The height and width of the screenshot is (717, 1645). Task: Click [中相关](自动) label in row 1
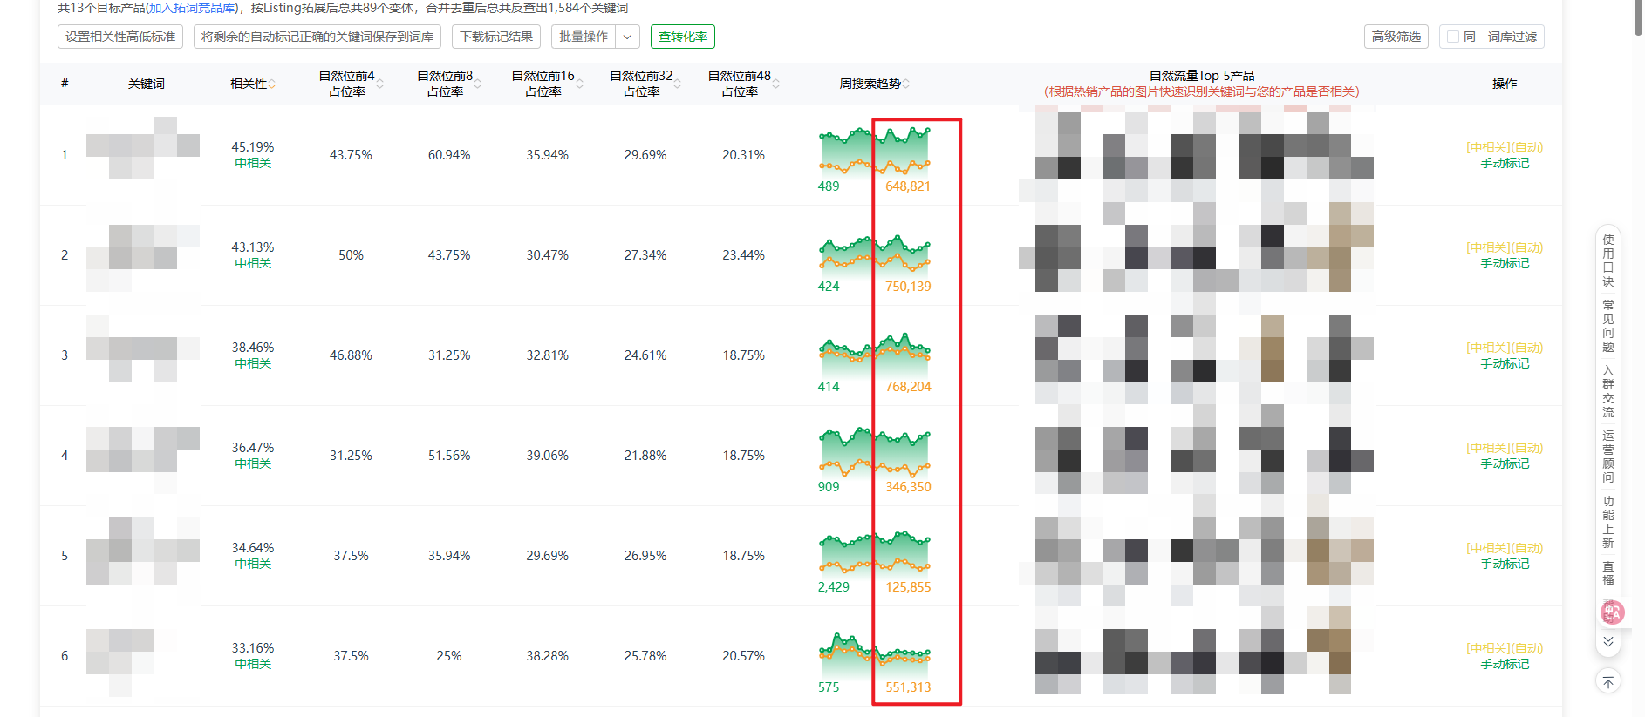[x=1505, y=148]
